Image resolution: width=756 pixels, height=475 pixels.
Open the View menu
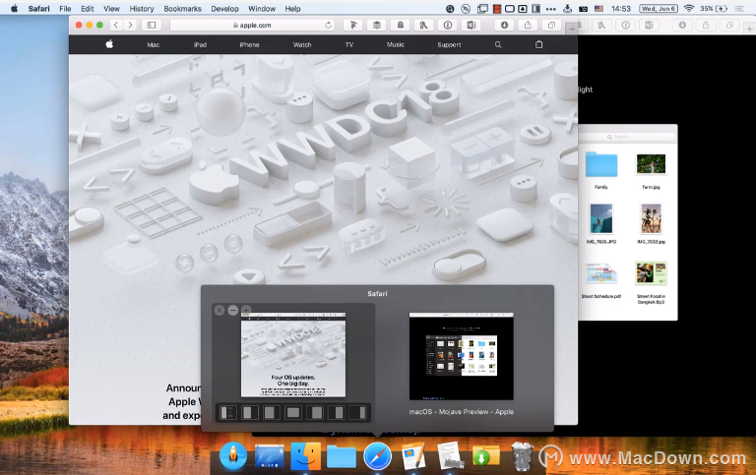[x=111, y=9]
